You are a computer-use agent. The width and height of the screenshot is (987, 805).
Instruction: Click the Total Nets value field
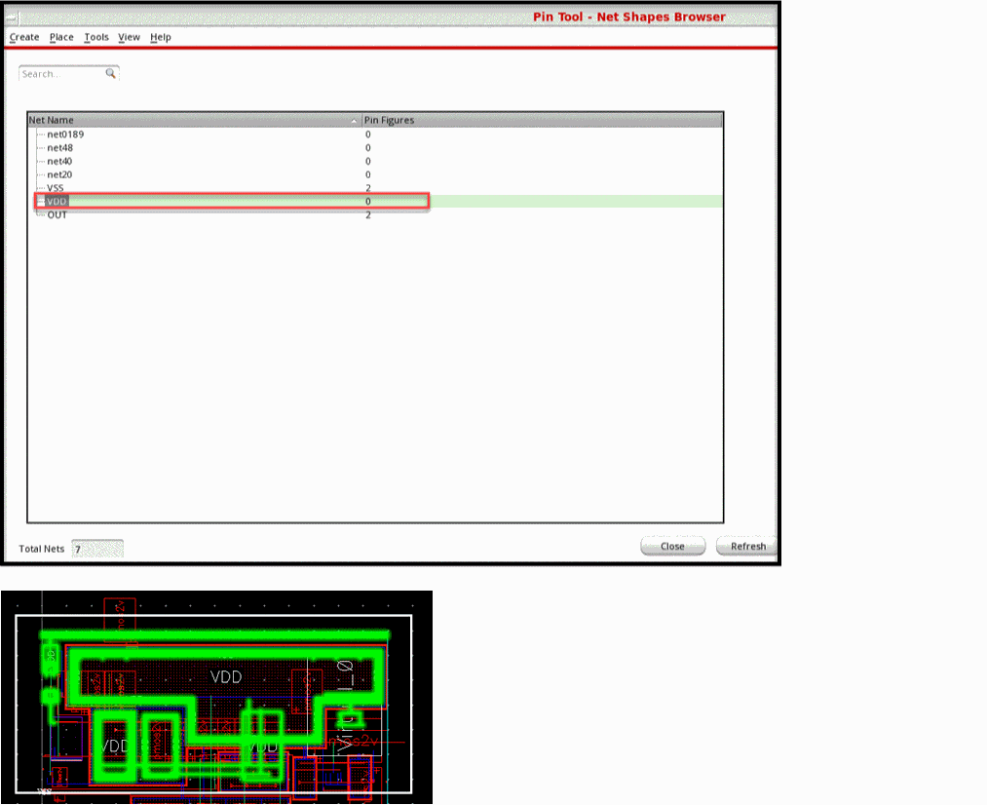(x=96, y=549)
